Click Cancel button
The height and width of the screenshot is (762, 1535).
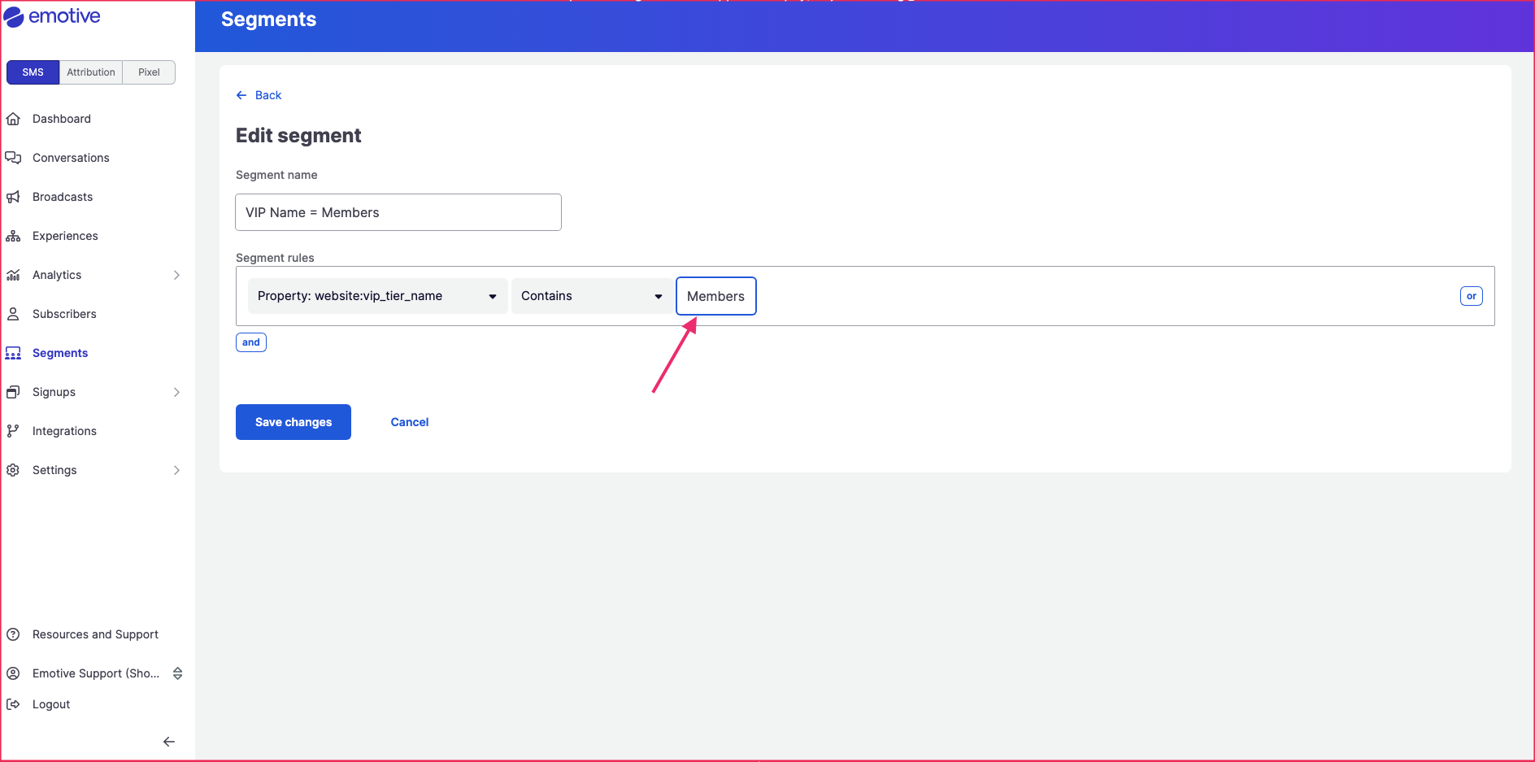(410, 422)
